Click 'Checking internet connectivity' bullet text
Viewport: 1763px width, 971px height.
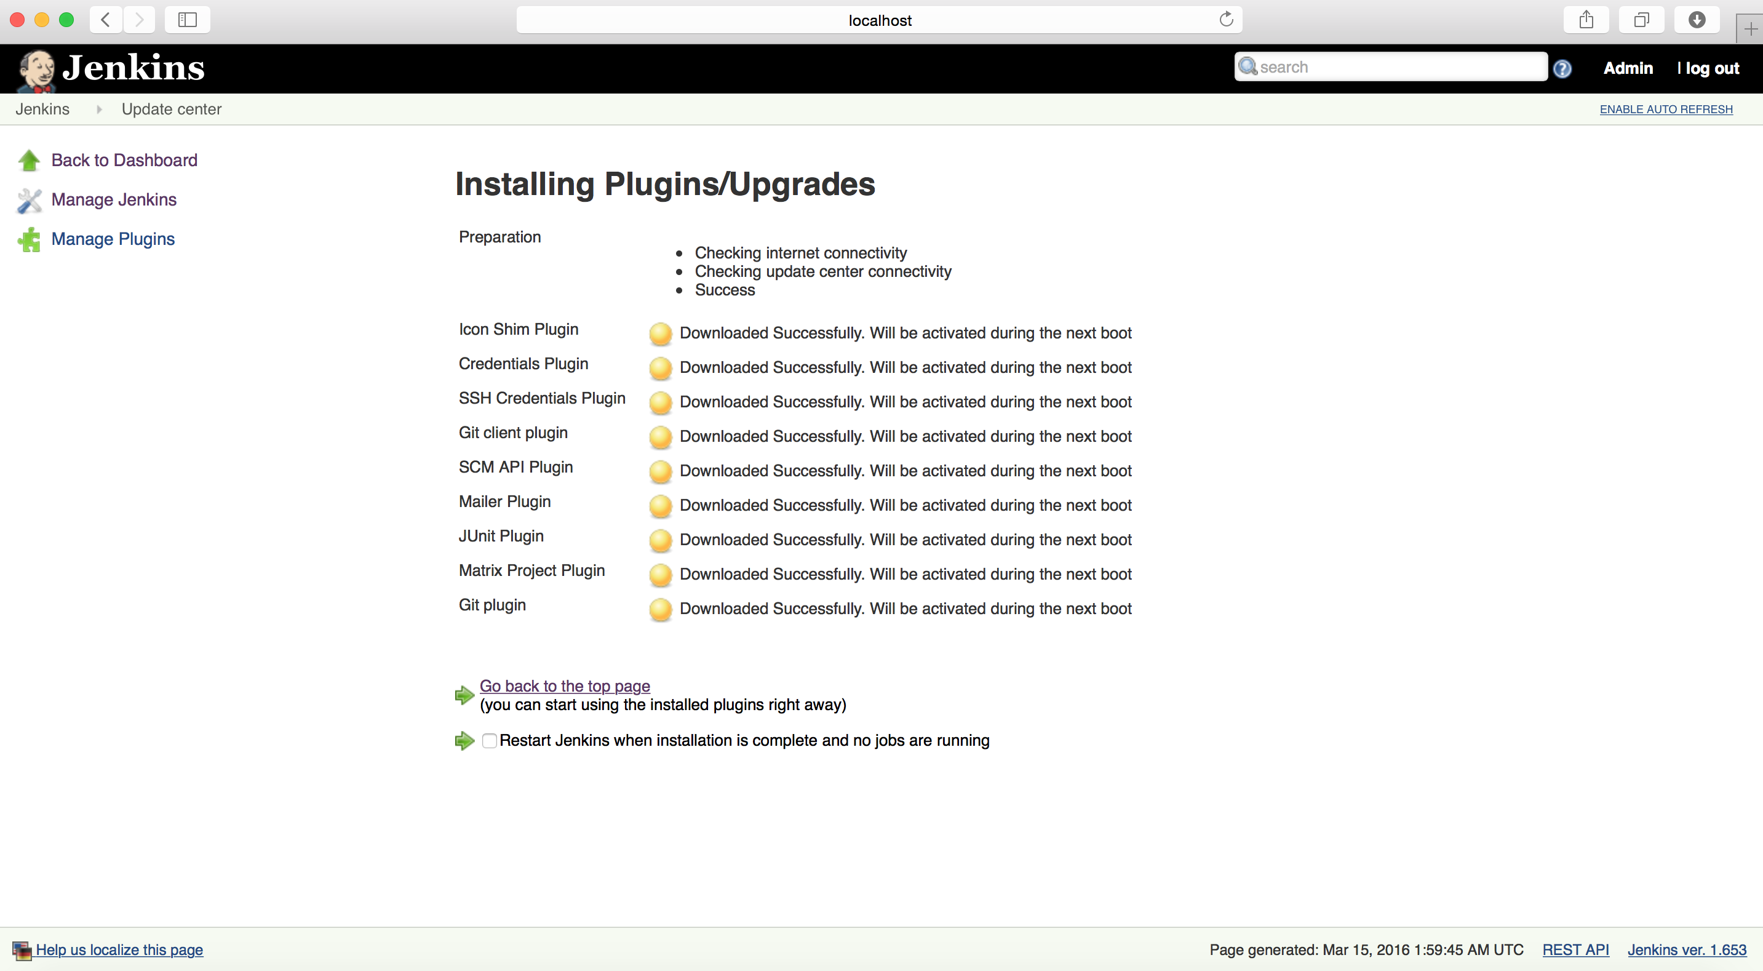pos(801,253)
